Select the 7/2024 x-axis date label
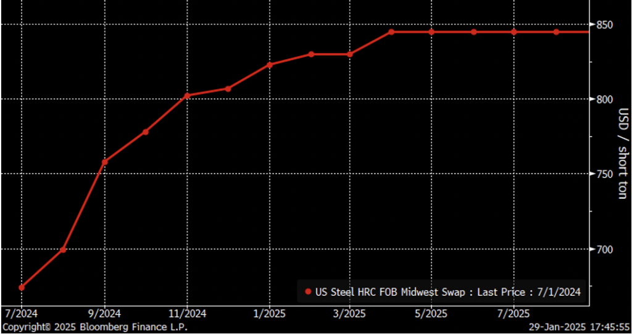The image size is (632, 334). 22,314
